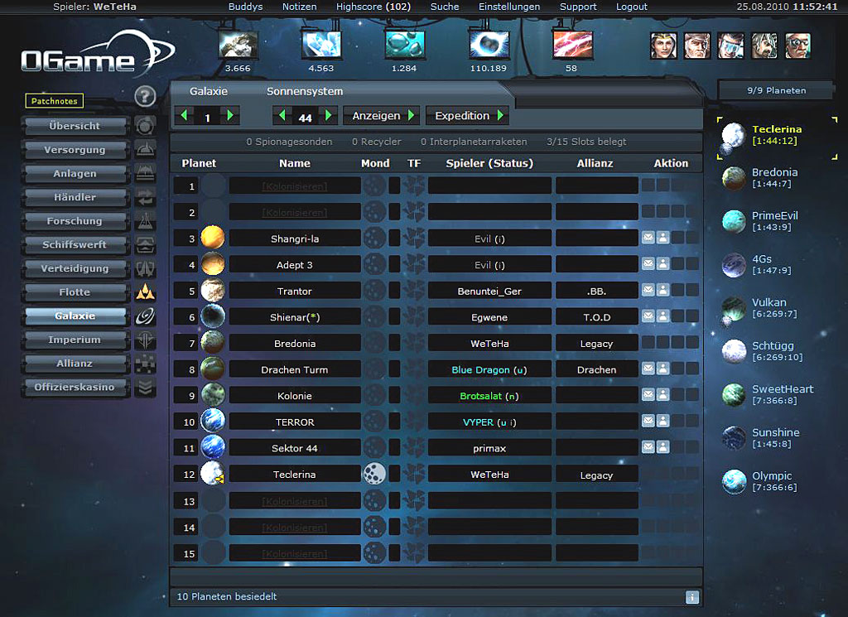848x617 pixels.
Task: Open Buddys in the top bar
Action: (x=245, y=7)
